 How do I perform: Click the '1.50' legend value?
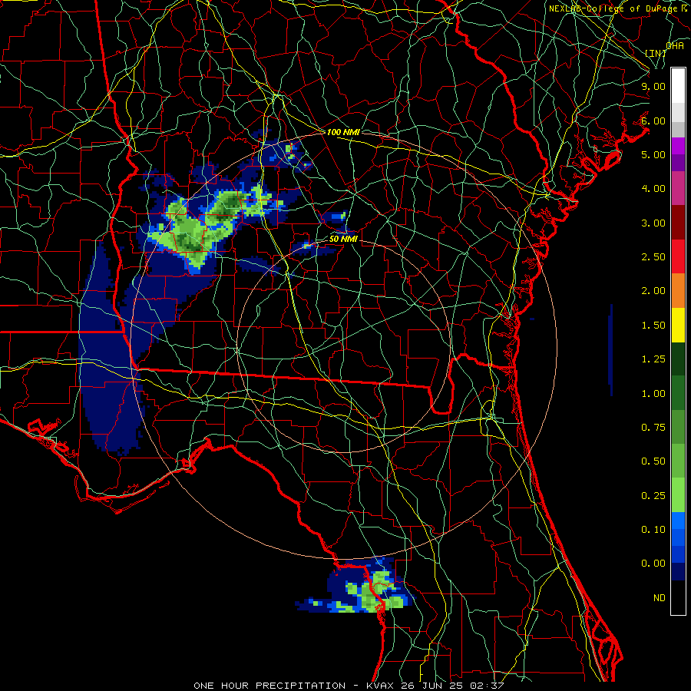tap(653, 326)
